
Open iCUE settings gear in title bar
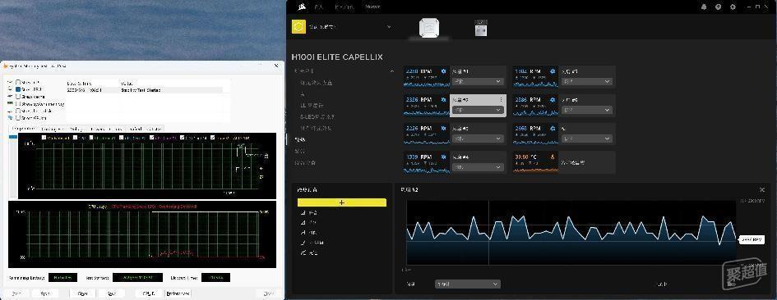click(x=733, y=7)
